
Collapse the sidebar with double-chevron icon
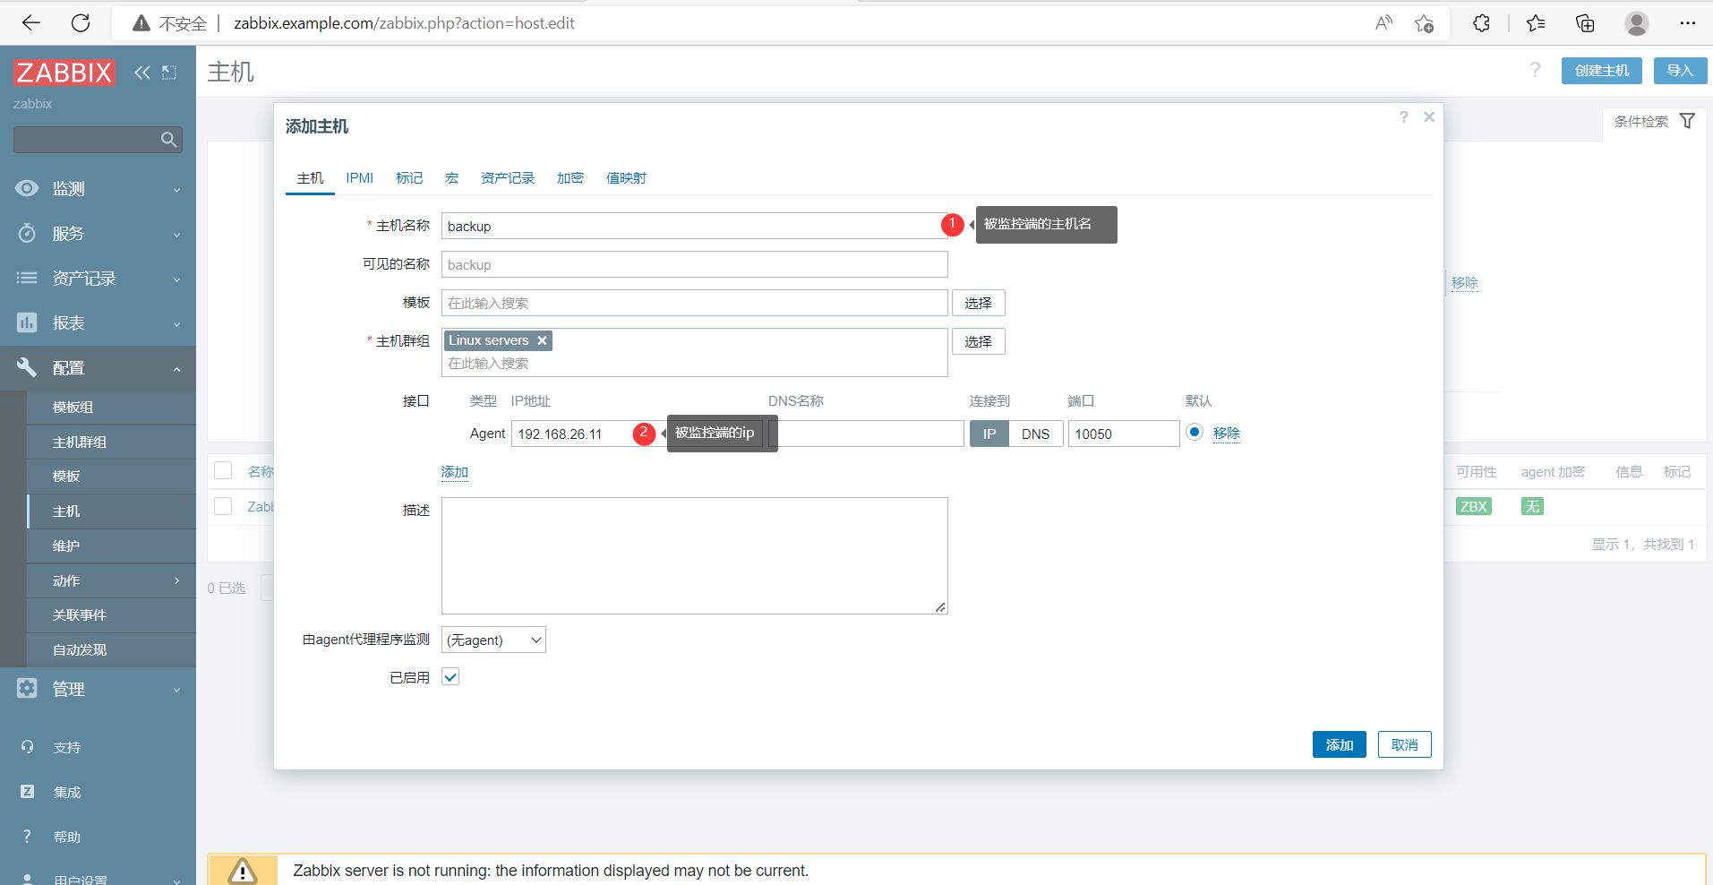tap(142, 73)
